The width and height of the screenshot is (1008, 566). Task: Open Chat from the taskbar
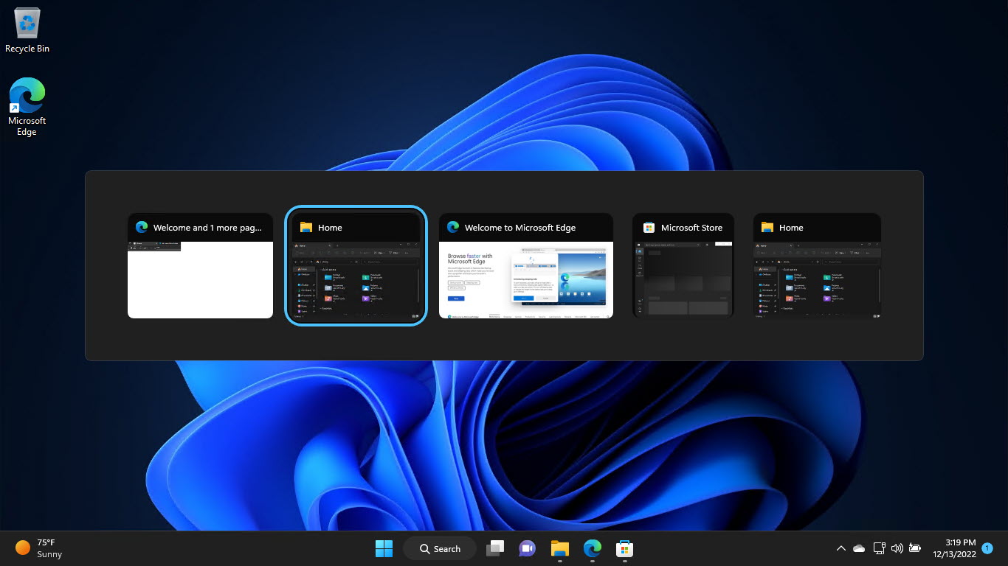pyautogui.click(x=527, y=548)
